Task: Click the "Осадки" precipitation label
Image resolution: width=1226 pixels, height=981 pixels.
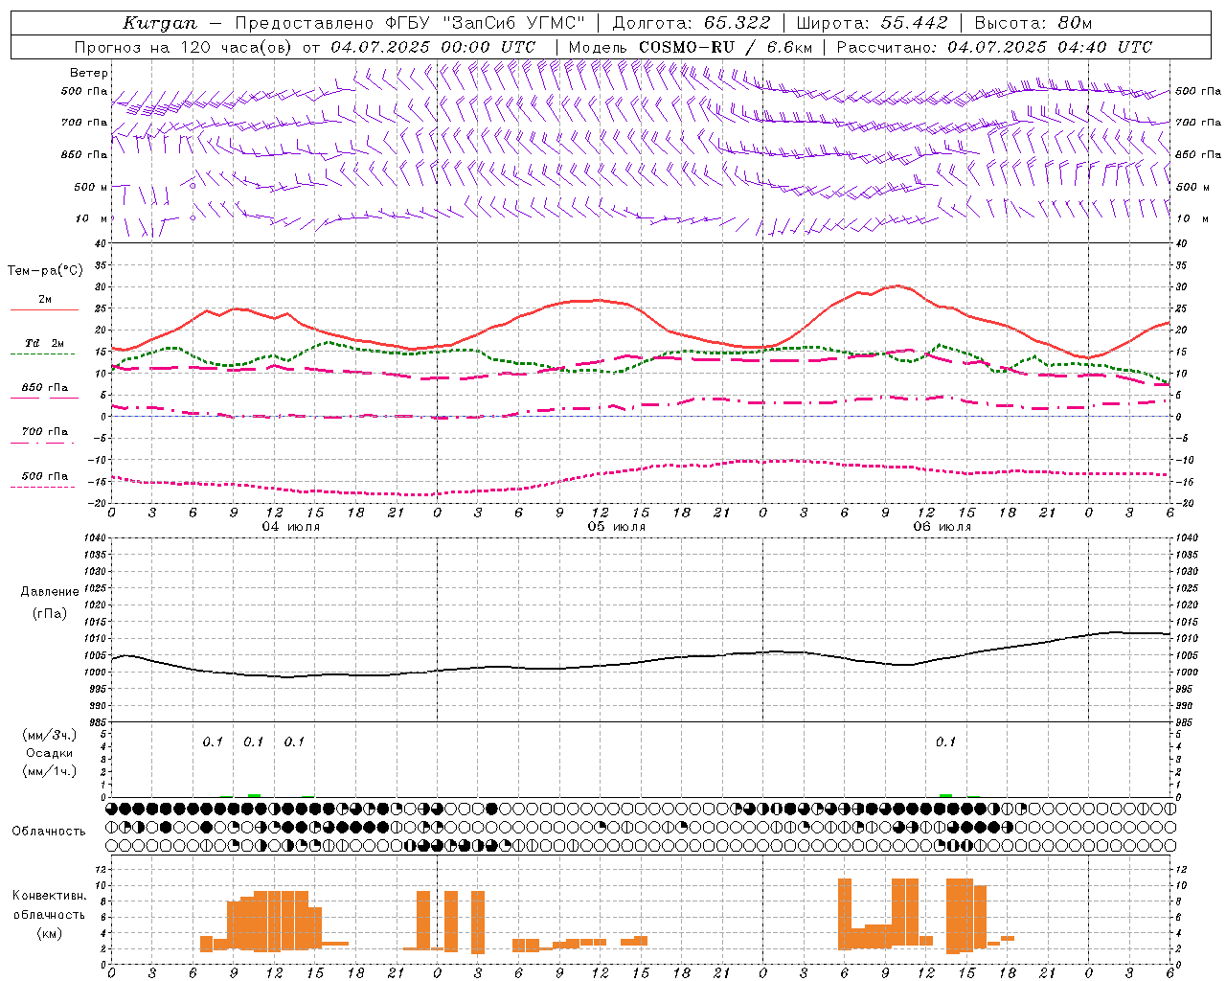Action: coord(49,753)
